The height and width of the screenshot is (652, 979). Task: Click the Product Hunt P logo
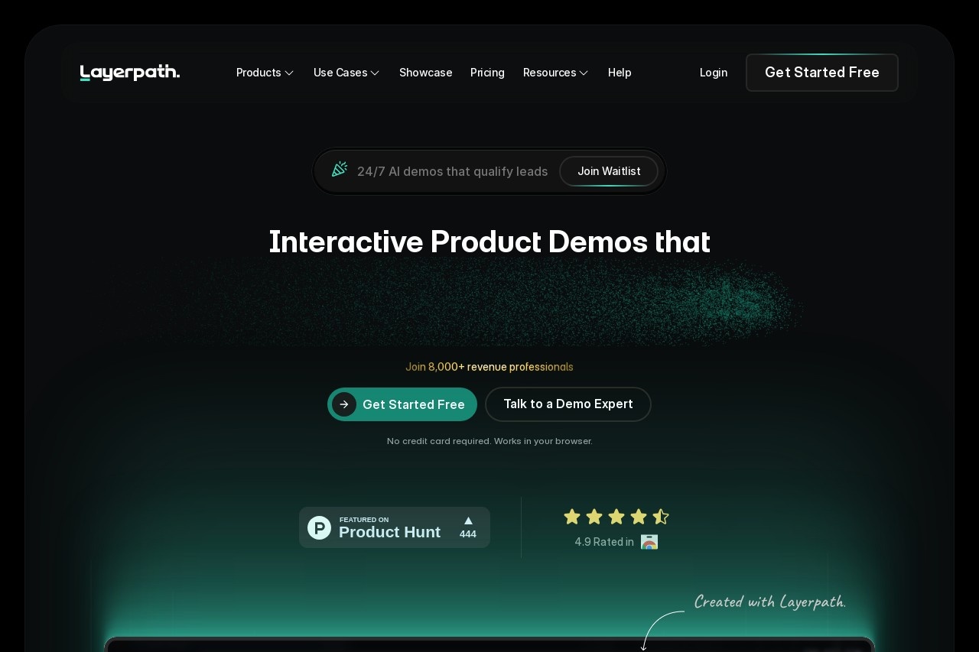click(319, 527)
